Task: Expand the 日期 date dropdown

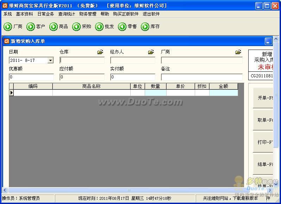Action: (51, 60)
